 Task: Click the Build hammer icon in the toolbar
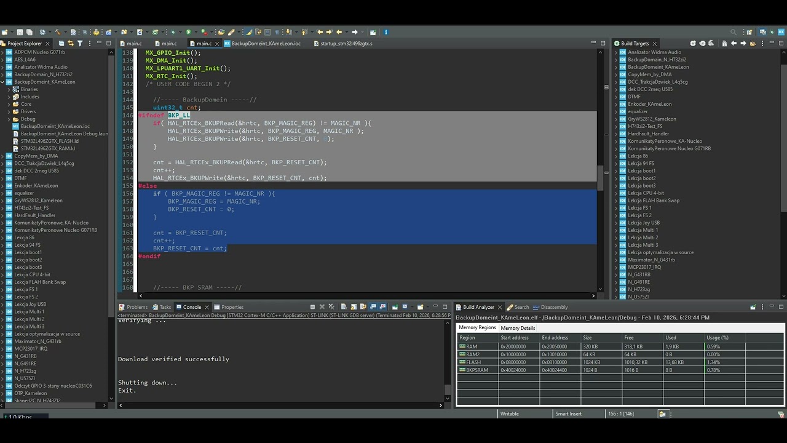pyautogui.click(x=58, y=32)
